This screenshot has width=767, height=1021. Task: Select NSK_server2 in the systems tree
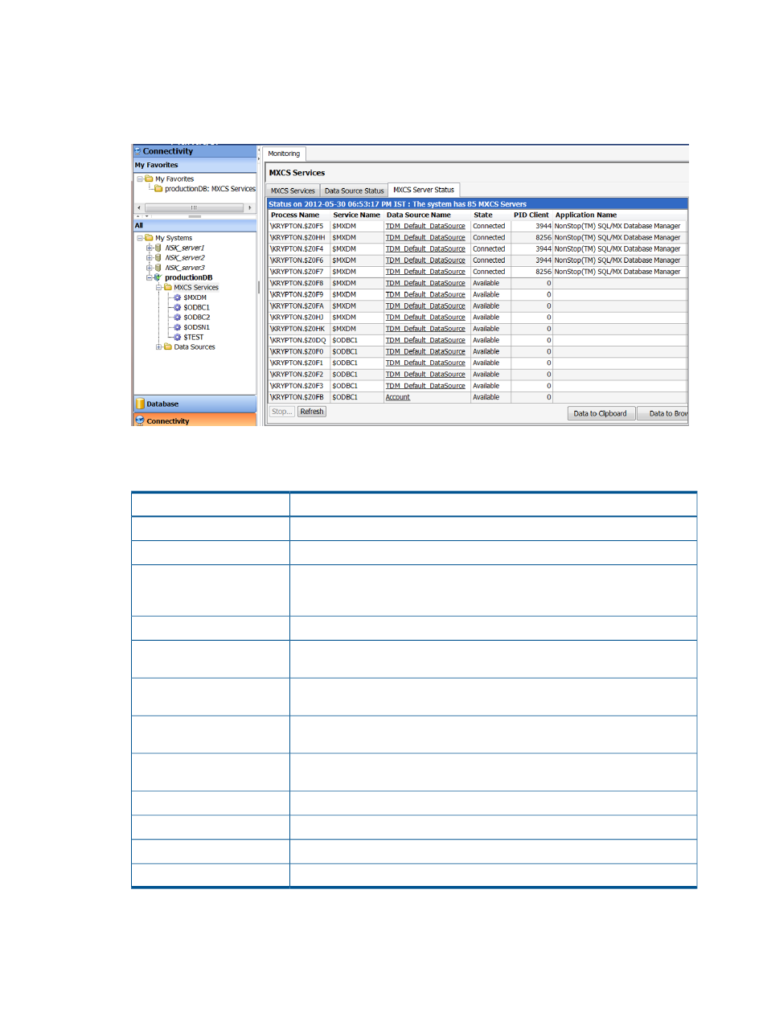(185, 258)
